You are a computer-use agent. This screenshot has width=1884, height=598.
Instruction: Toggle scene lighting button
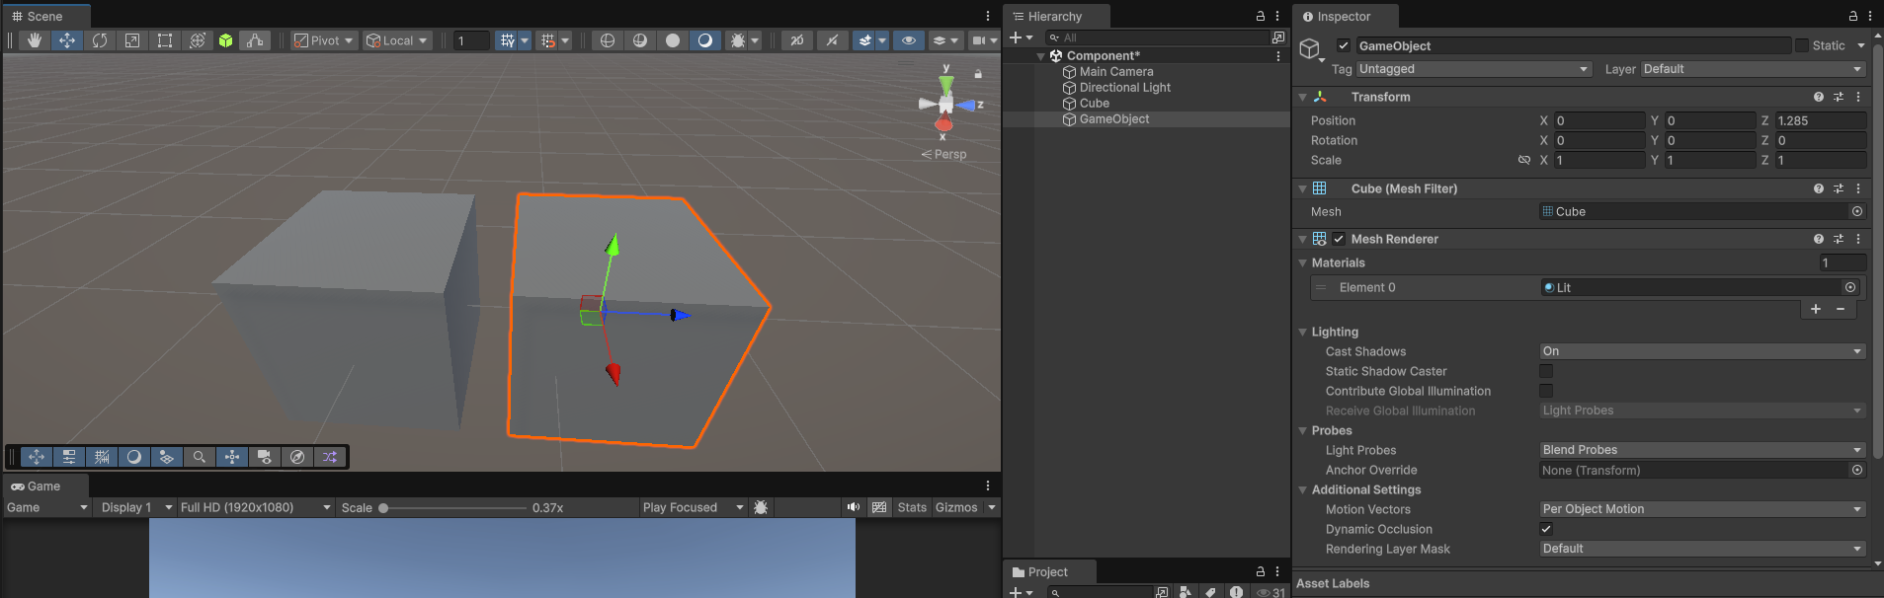click(x=832, y=40)
